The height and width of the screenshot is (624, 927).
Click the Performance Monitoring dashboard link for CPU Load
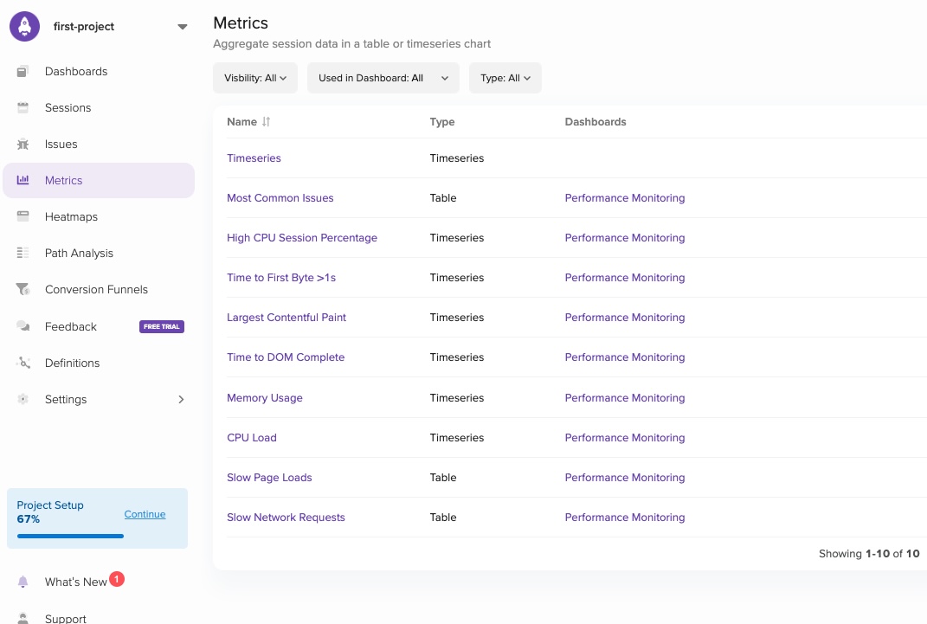click(625, 437)
